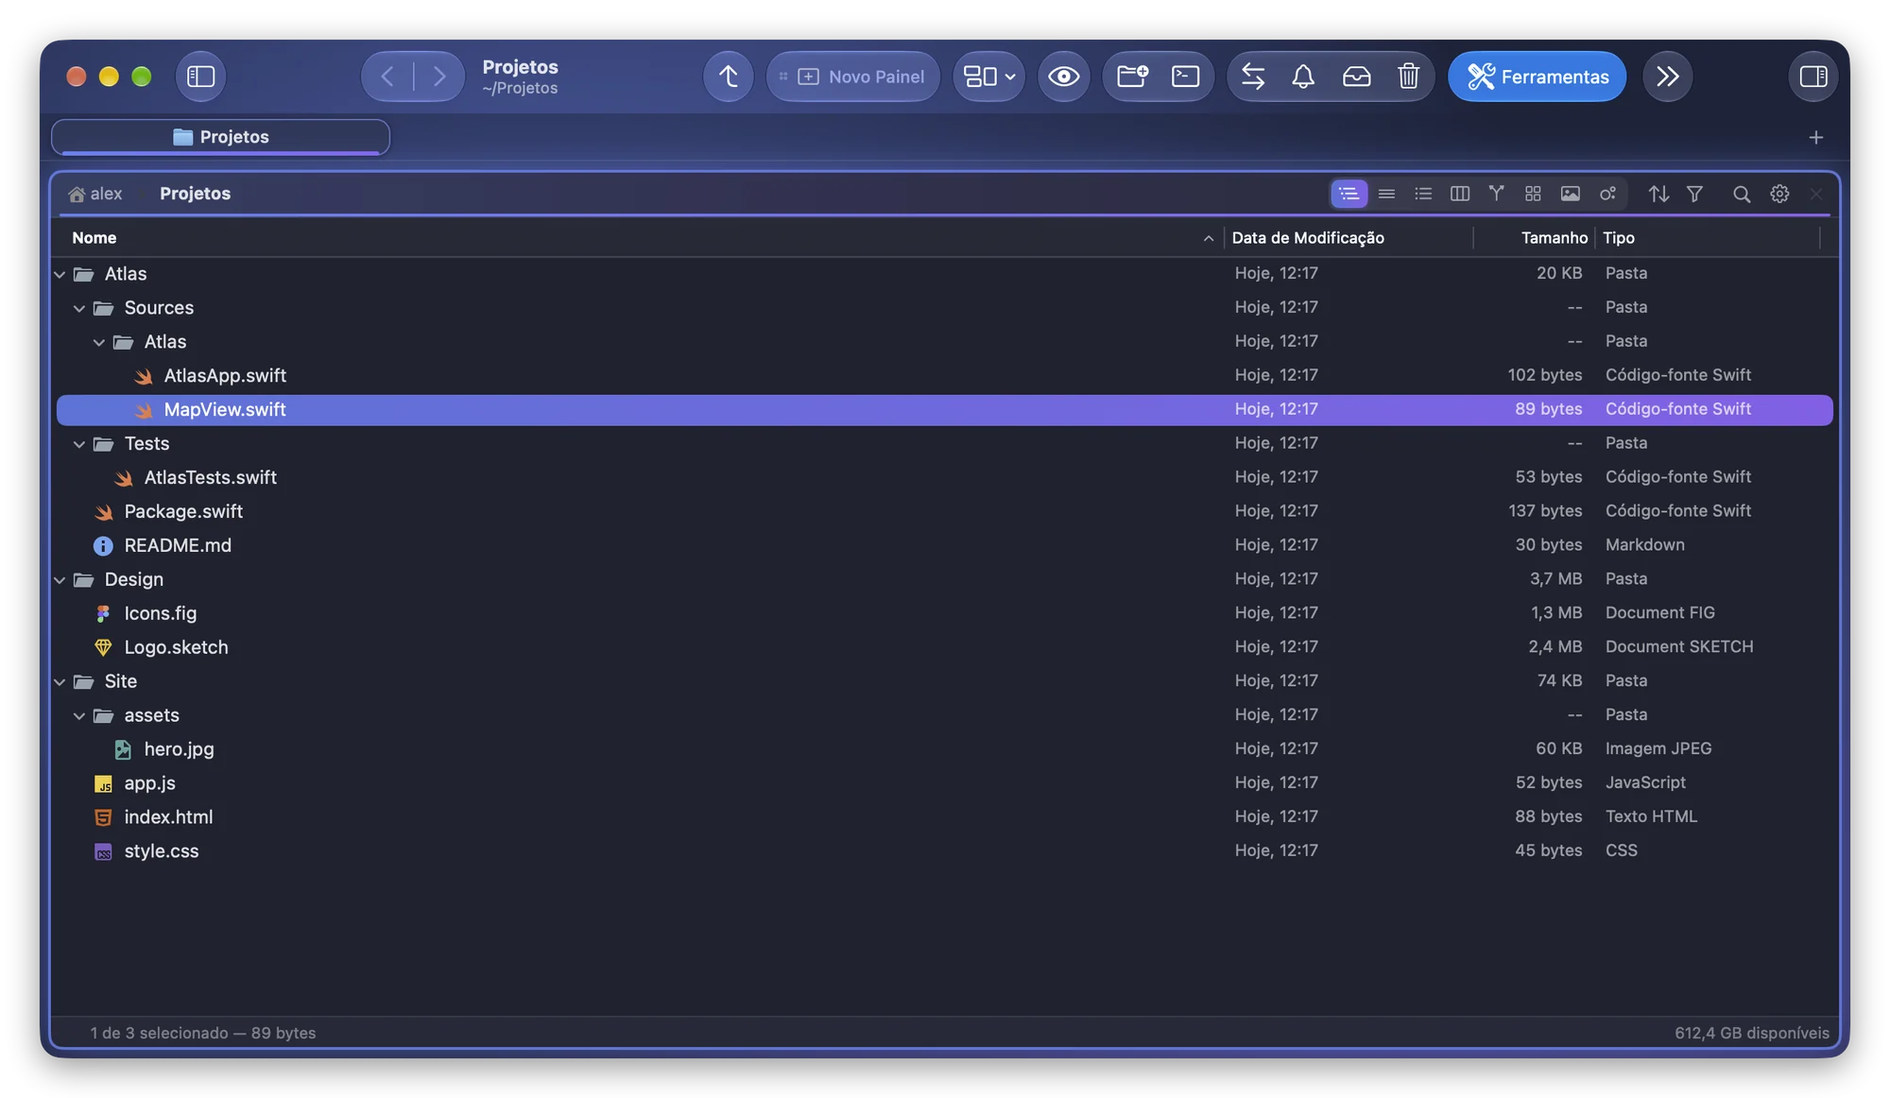Toggle the left sidebar panel
Image resolution: width=1890 pixels, height=1098 pixels.
(x=200, y=77)
